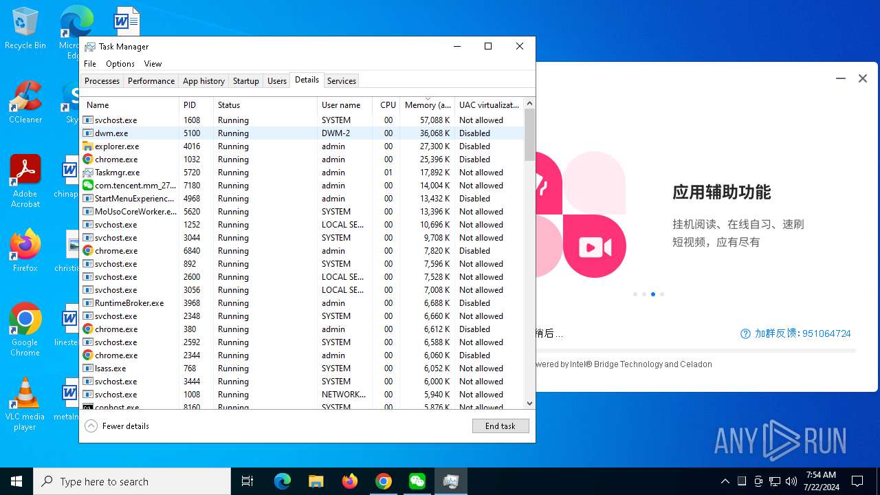Select the RuntimeBroker.exe process icon
The height and width of the screenshot is (495, 880).
[x=88, y=303]
